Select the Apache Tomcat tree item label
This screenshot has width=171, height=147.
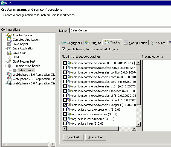click(23, 35)
